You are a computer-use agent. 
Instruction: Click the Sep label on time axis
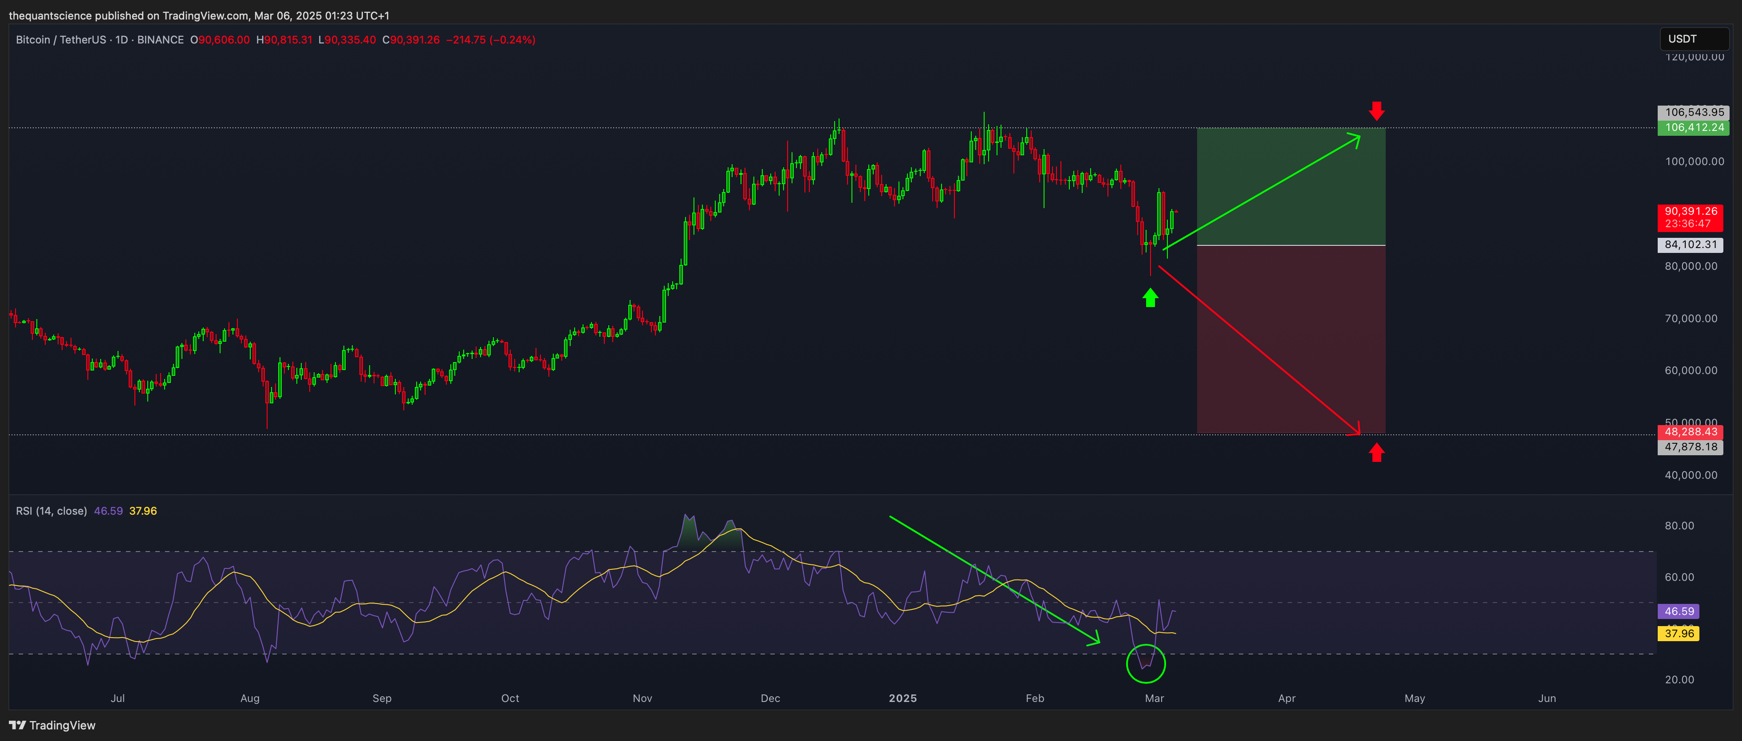coord(382,698)
